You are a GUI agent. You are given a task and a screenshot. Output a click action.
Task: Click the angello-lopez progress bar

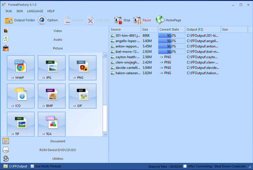click(x=171, y=41)
